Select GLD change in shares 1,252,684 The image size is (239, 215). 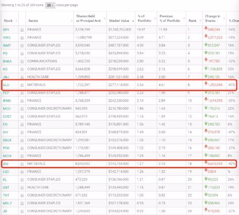pos(215,85)
